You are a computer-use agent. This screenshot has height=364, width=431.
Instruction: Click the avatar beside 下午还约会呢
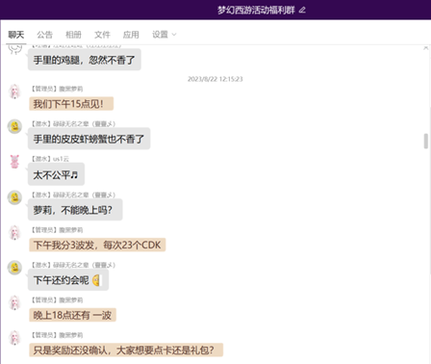14,268
